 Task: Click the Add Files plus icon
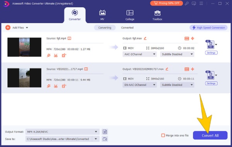tap(8, 28)
